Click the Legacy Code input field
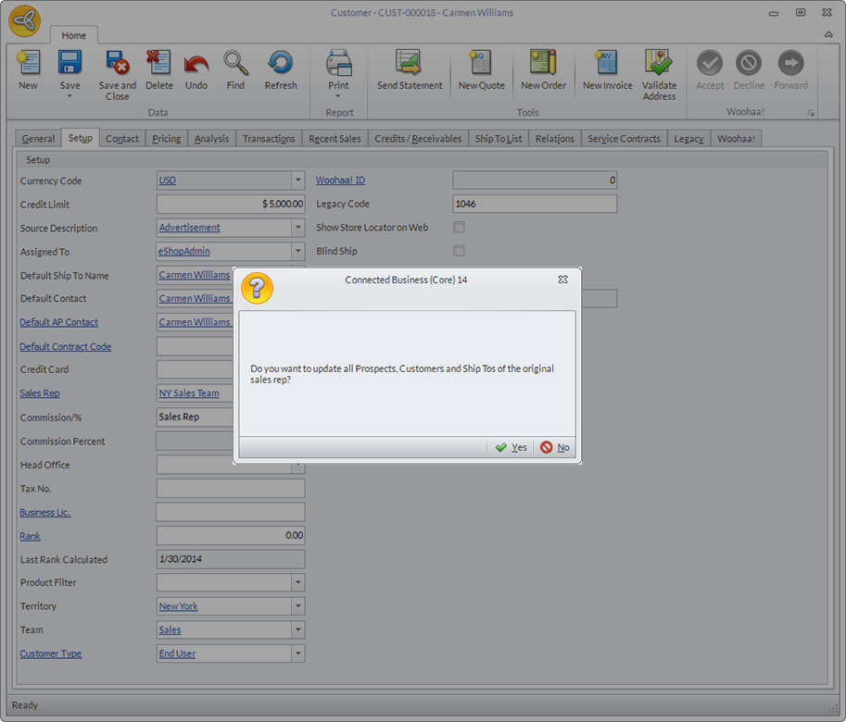 [x=534, y=204]
